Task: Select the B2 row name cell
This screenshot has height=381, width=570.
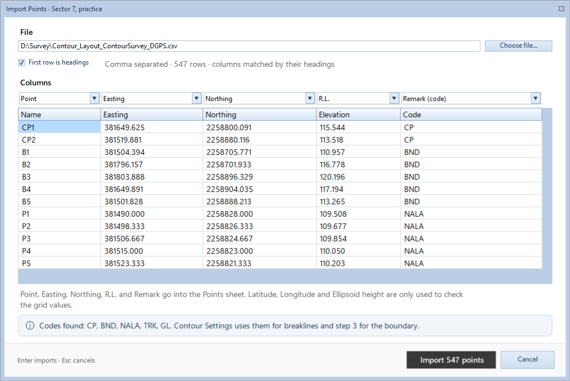Action: [59, 164]
